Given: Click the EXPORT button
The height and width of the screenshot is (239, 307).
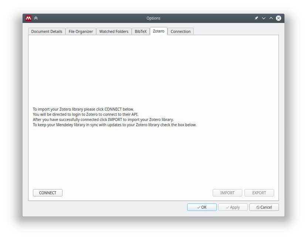Looking at the screenshot, I should click(x=259, y=193).
